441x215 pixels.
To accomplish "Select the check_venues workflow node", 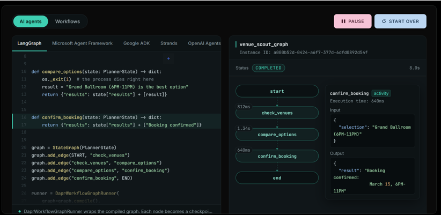I will 277,113.
